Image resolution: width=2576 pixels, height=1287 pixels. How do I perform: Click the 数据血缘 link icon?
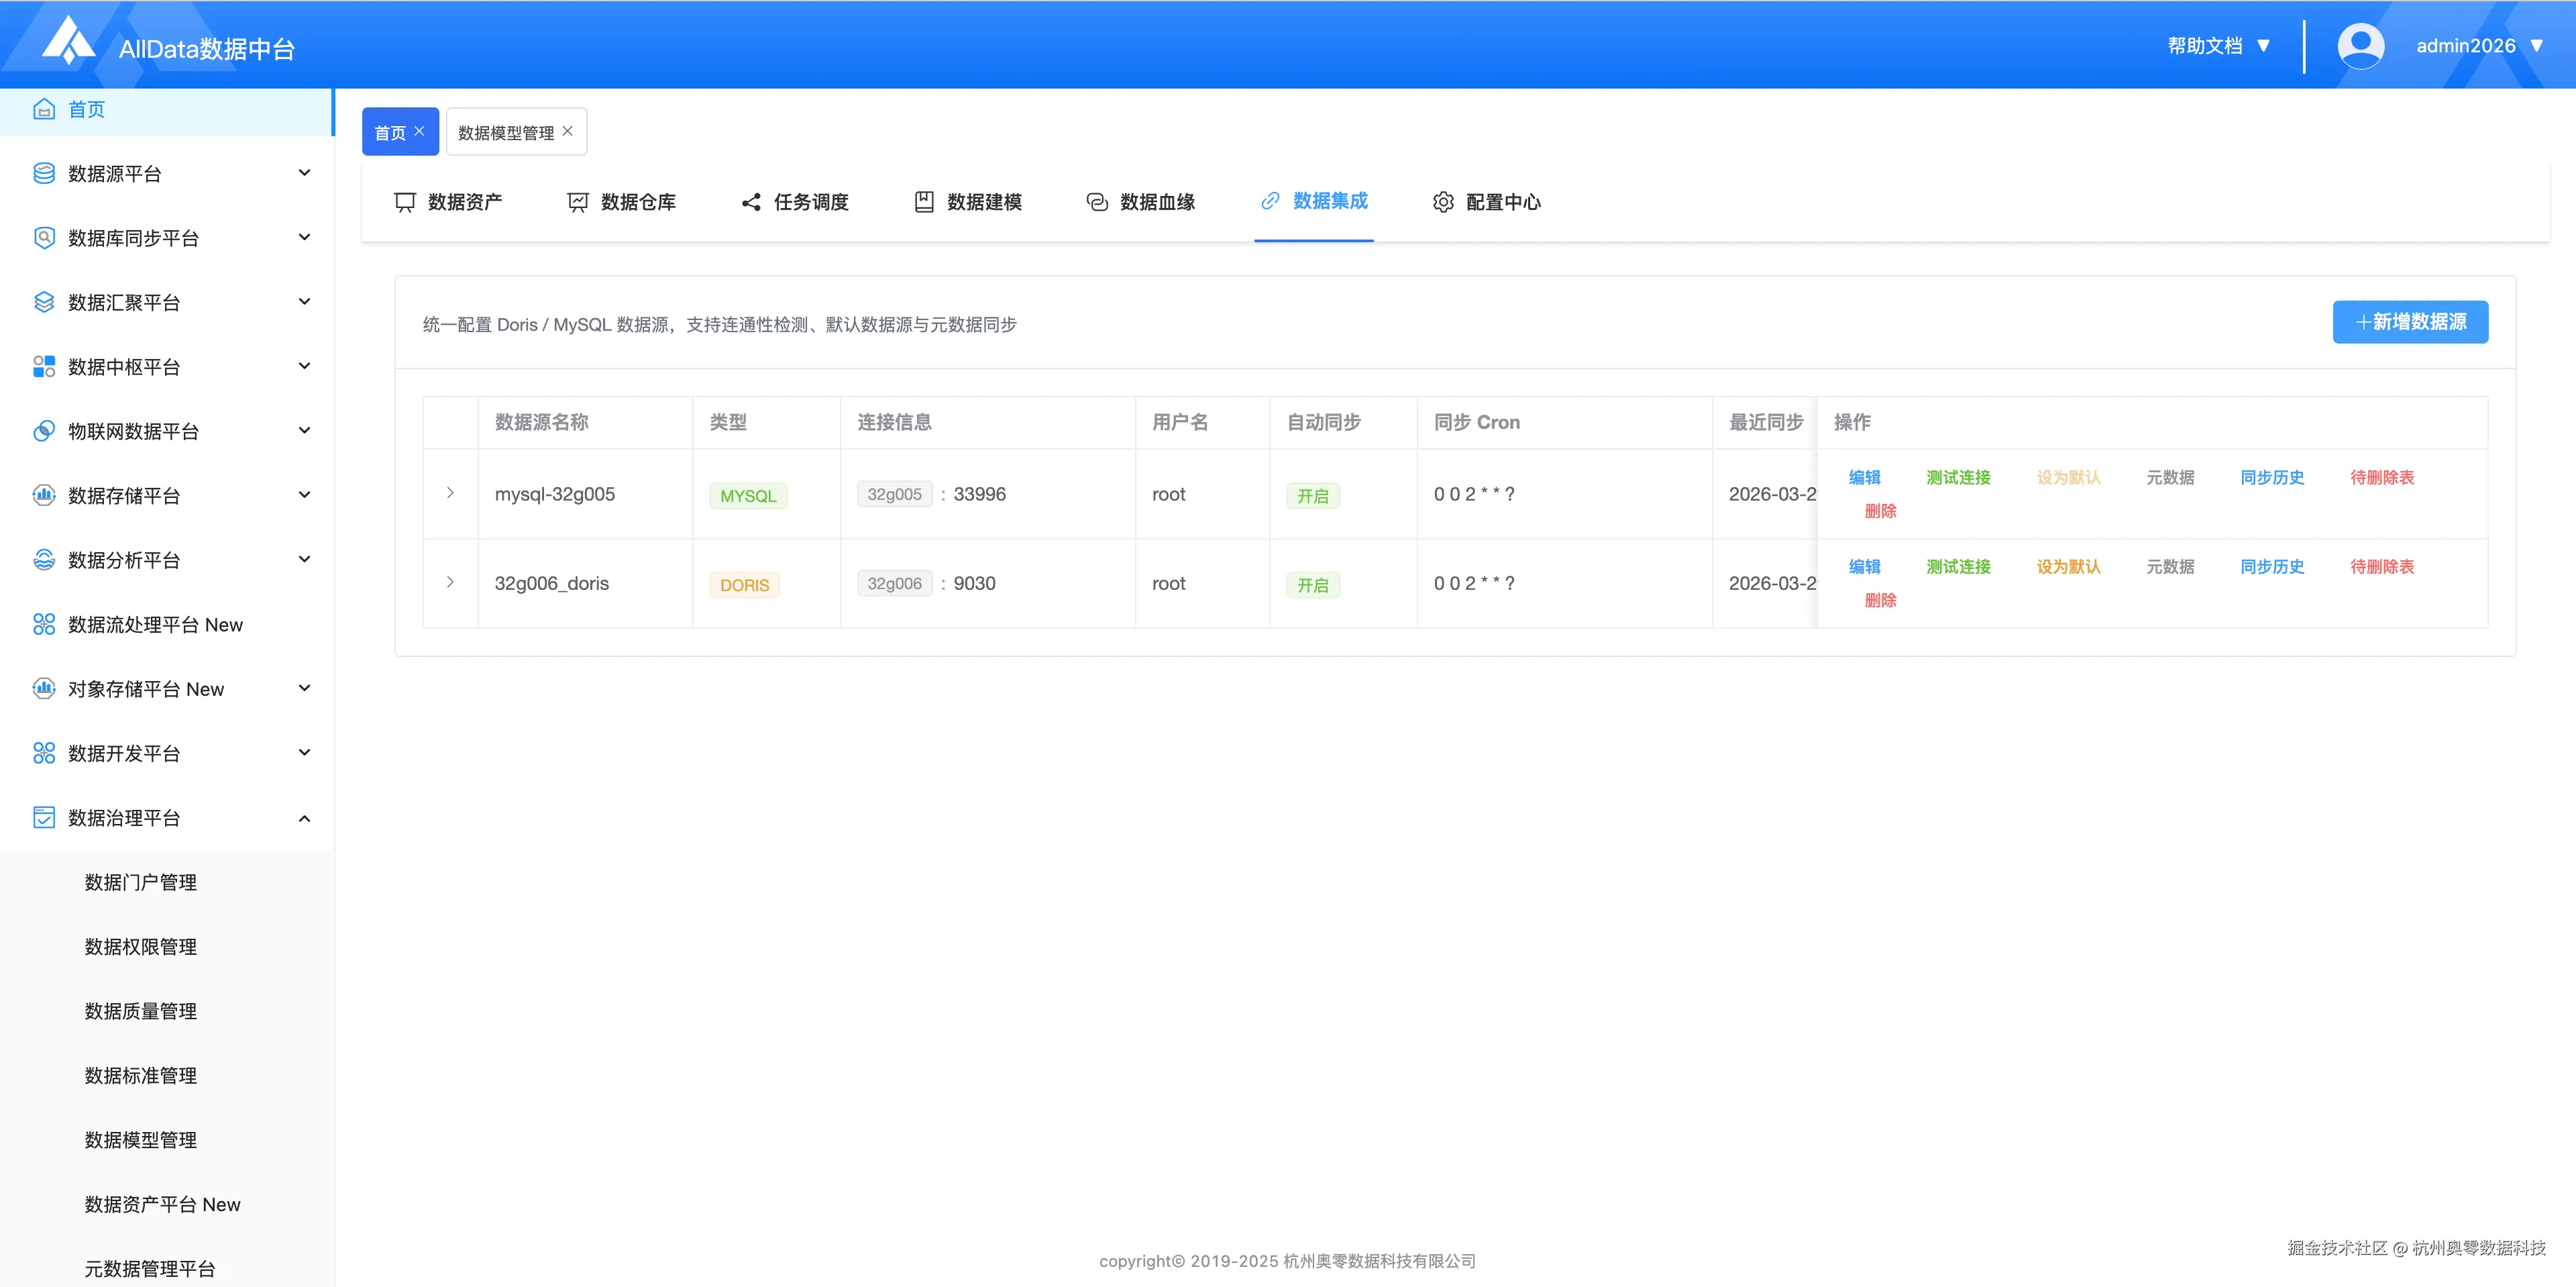coord(1097,202)
